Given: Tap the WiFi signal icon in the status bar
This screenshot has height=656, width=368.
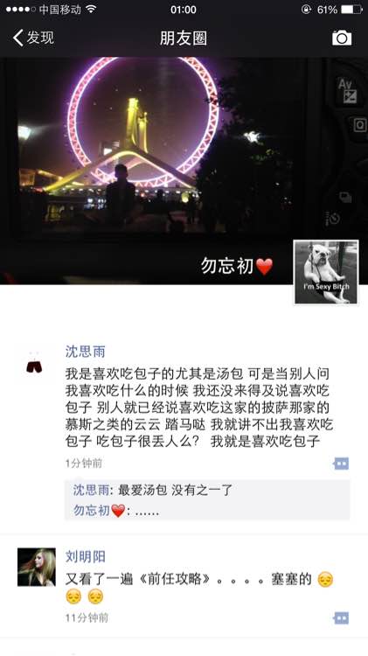Looking at the screenshot, I should [x=91, y=10].
